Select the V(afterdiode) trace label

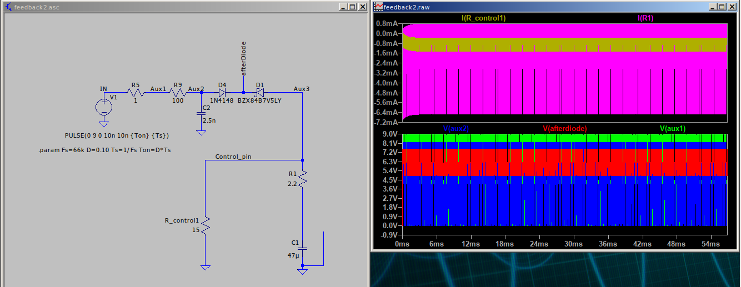(x=564, y=129)
